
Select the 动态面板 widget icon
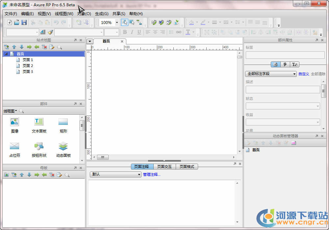(63, 146)
